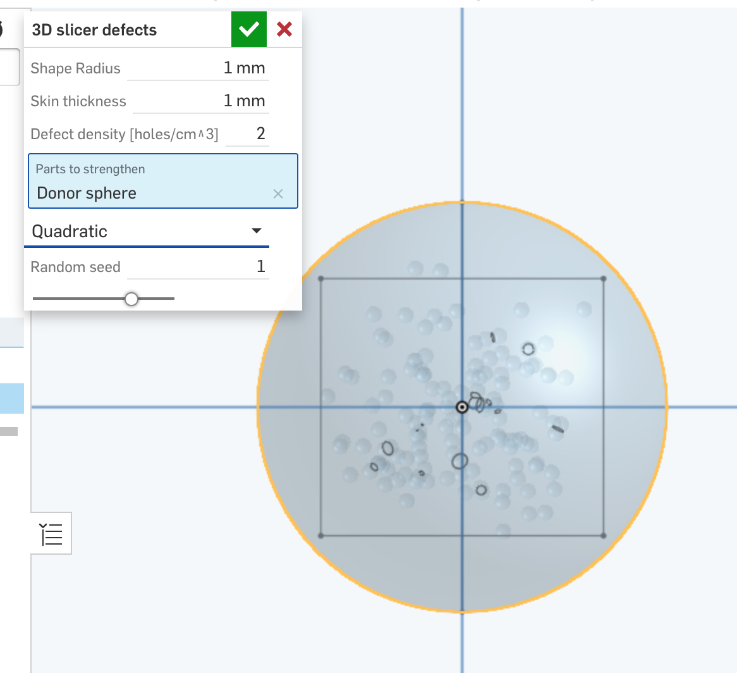The image size is (737, 673).
Task: Select the Parts to strengthen box
Action: tap(163, 181)
